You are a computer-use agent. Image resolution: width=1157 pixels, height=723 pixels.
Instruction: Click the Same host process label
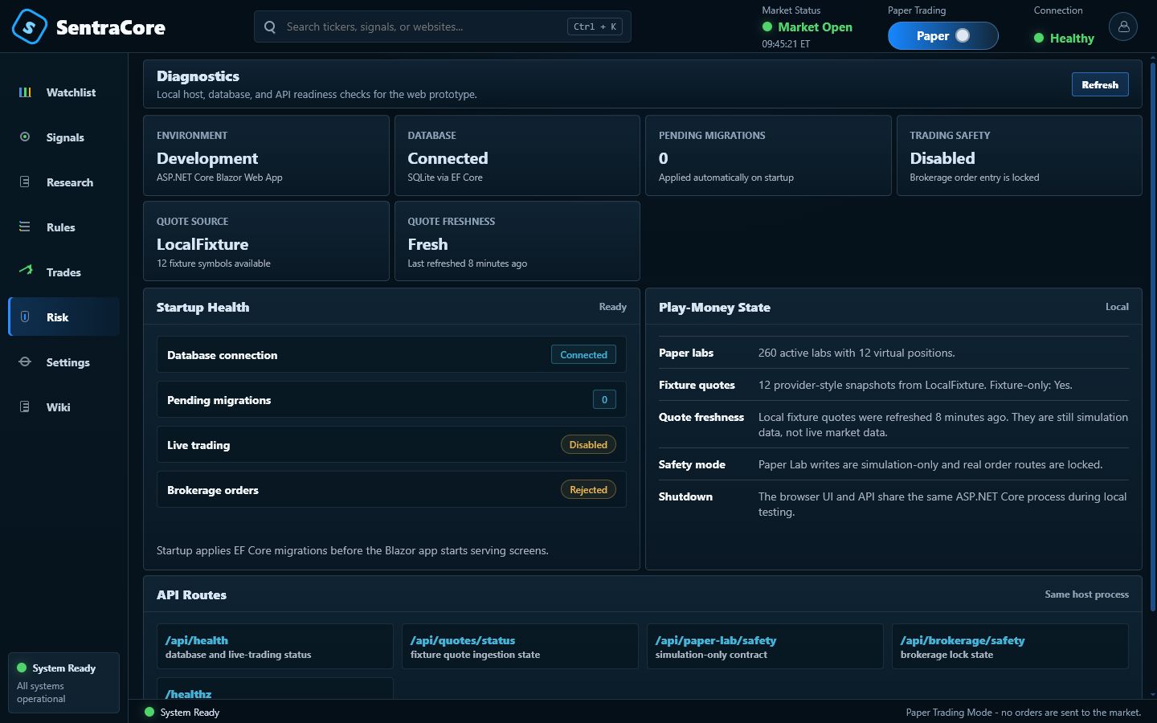pos(1086,594)
